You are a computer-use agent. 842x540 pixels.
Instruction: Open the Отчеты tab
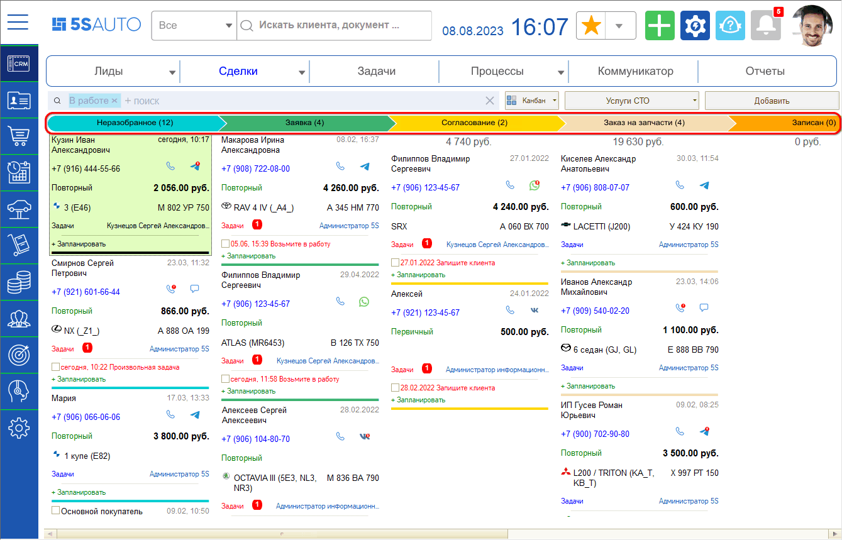tap(765, 72)
